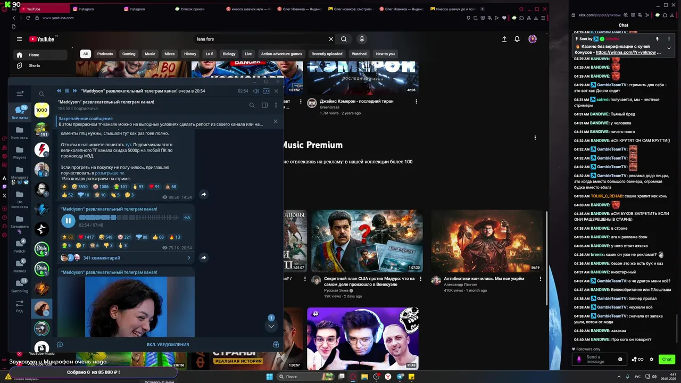Screen dimensions: 681x383
Task: Change Telegram playback speed 1.1X
Action: point(267,91)
